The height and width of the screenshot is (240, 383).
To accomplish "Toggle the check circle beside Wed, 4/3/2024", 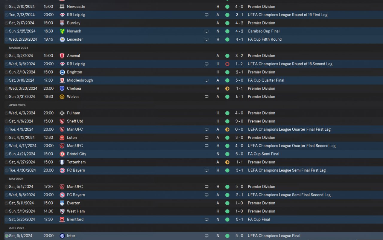I will click(7, 113).
